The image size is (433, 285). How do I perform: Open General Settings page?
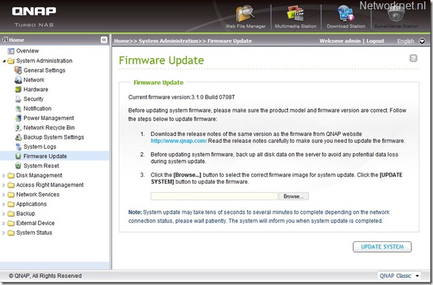[44, 70]
